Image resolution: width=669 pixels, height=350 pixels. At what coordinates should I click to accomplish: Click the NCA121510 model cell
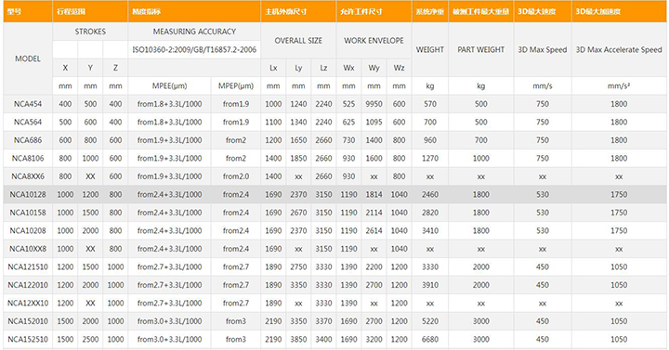tap(28, 266)
